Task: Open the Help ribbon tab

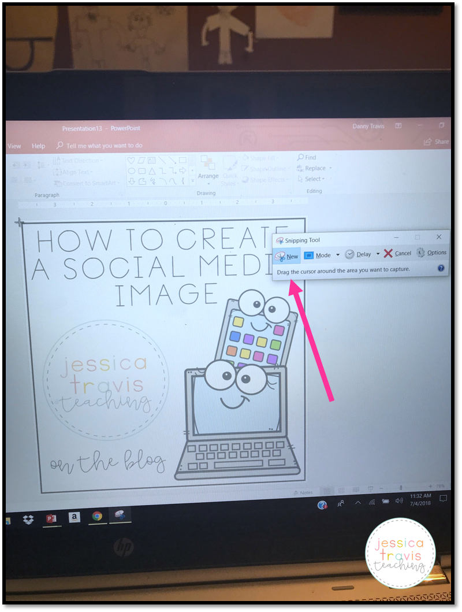Action: tap(38, 146)
